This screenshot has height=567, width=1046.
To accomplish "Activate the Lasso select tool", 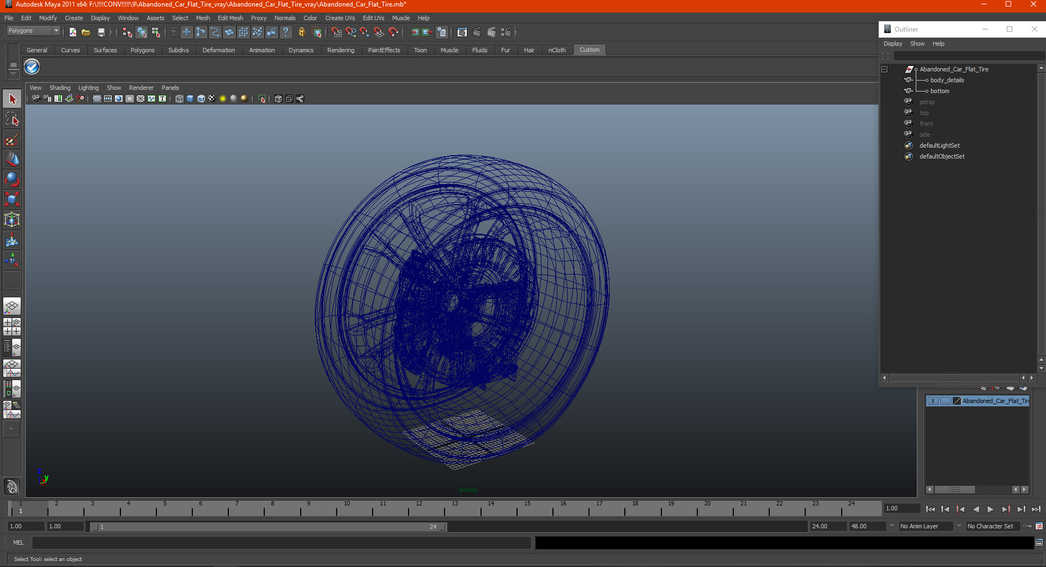I will (x=12, y=119).
